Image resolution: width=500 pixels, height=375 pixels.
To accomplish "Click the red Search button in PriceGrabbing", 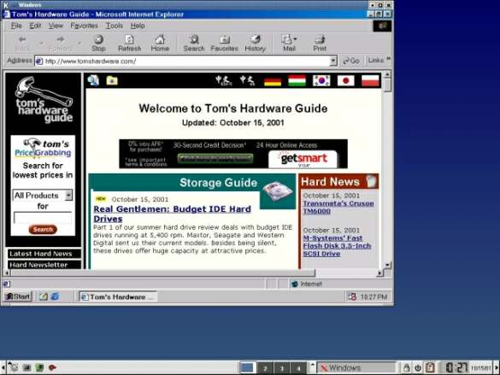I will [43, 230].
